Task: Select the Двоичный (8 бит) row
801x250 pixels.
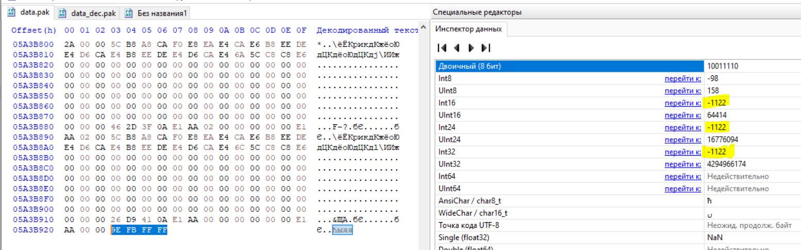Action: (x=567, y=66)
